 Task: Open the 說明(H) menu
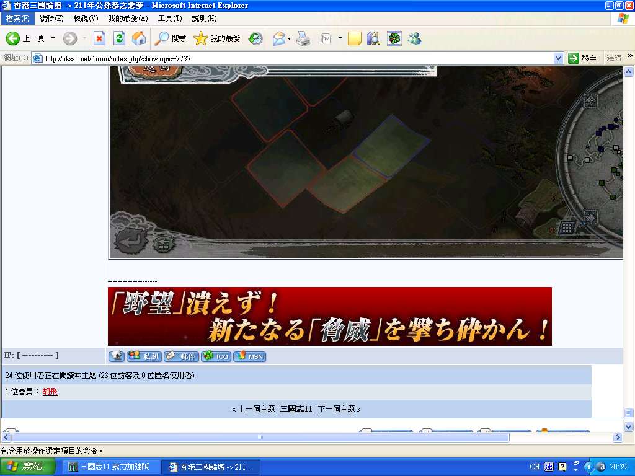pos(204,19)
